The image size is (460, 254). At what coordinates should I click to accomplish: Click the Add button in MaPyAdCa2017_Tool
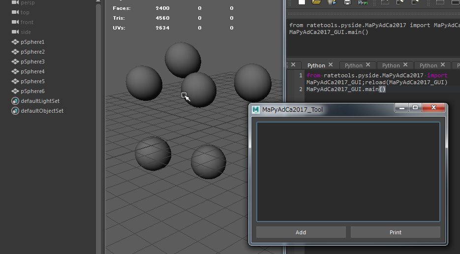tap(301, 232)
